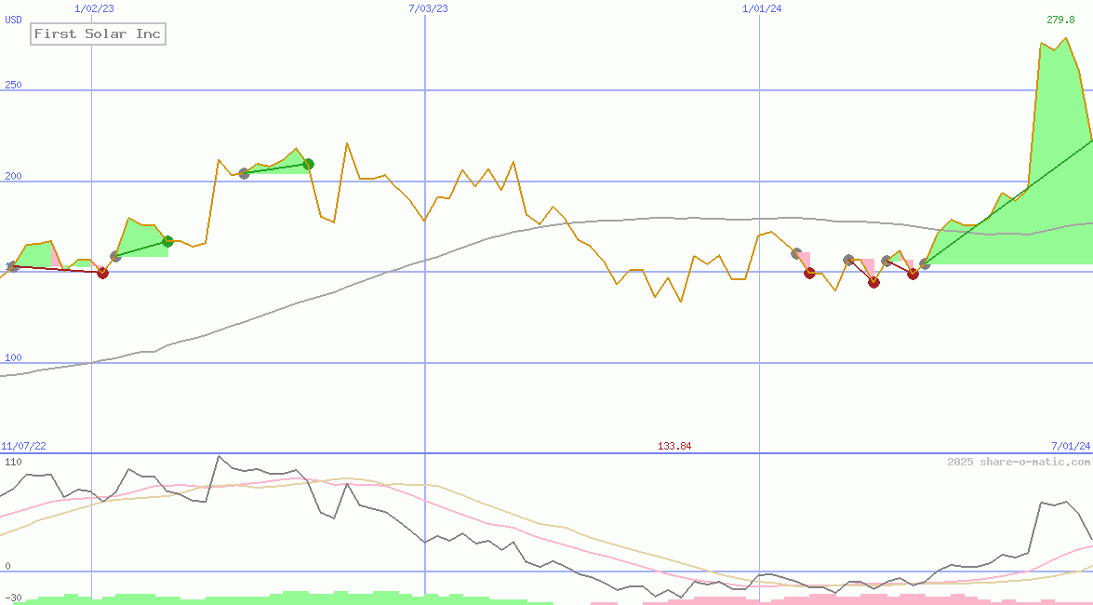Click the 250 price axis label
The height and width of the screenshot is (605, 1093).
[13, 85]
